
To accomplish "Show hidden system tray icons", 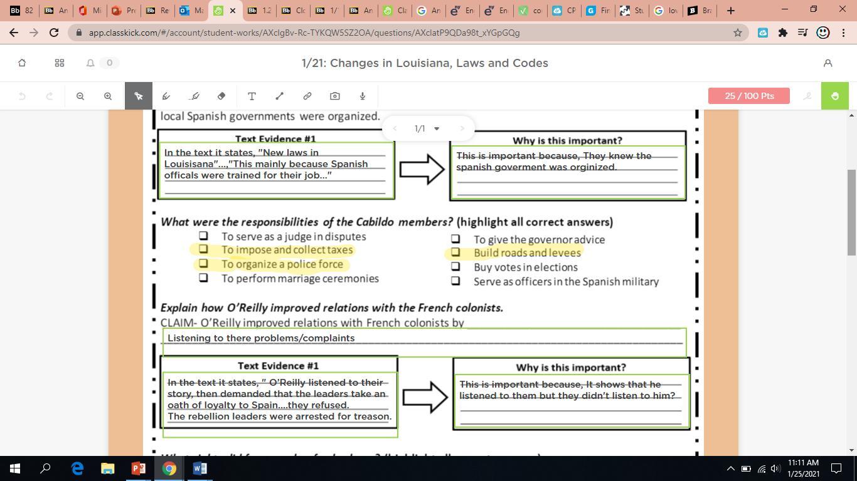I will click(730, 468).
